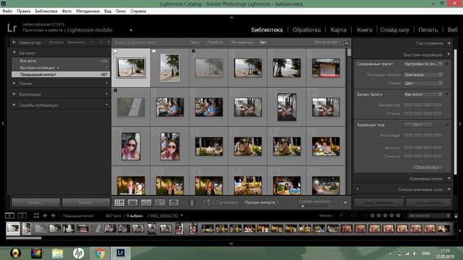Select the Painter spray can tool
The width and height of the screenshot is (463, 260).
(192, 202)
